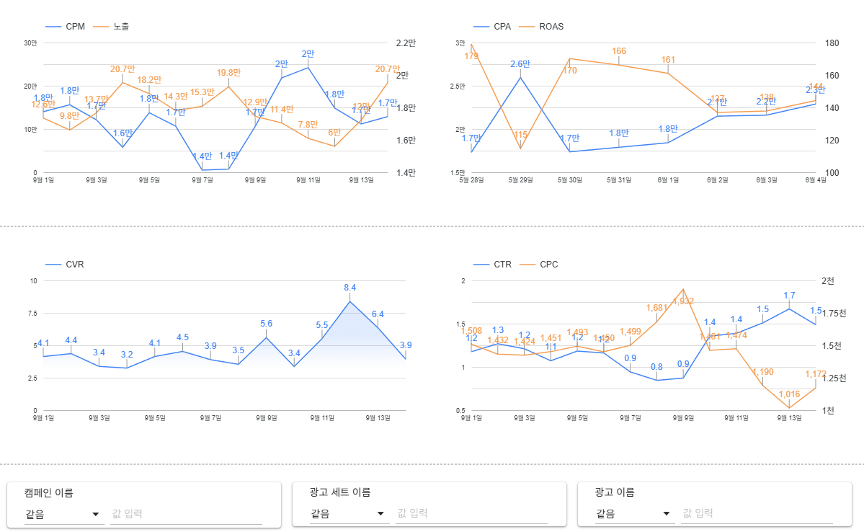Screen dimensions: 864x532
Task: Click the 1,681 CPC data label
Action: (x=656, y=309)
